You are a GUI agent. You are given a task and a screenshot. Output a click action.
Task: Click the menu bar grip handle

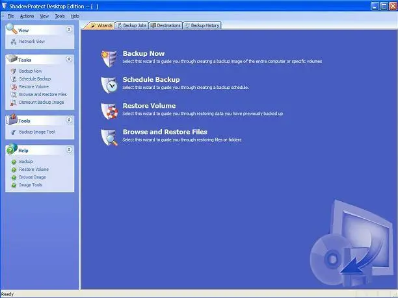pos(3,16)
